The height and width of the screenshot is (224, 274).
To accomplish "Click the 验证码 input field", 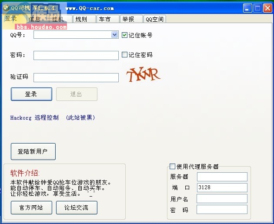I will pos(76,77).
